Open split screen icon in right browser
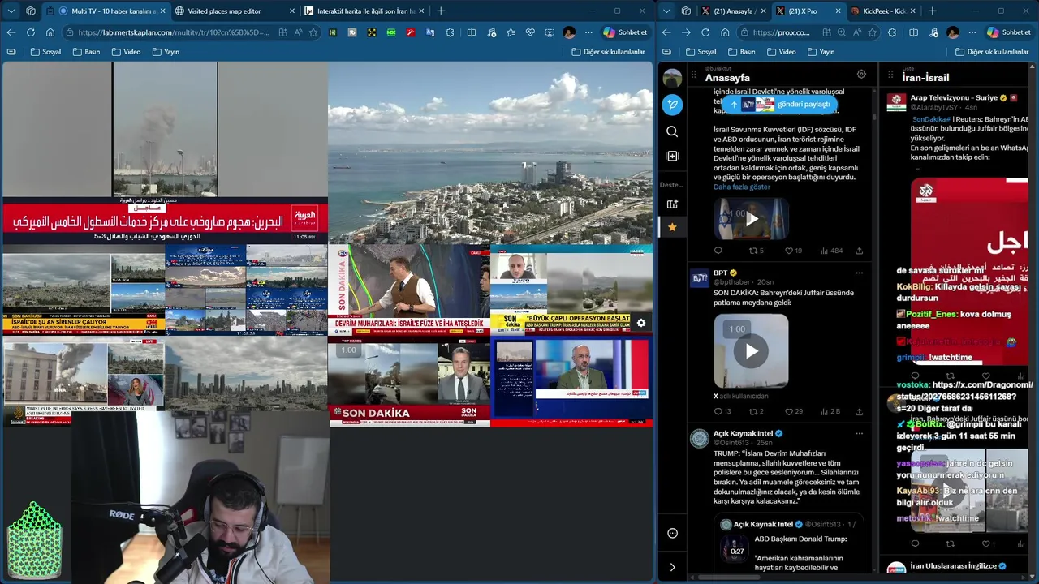1039x584 pixels. 913,32
